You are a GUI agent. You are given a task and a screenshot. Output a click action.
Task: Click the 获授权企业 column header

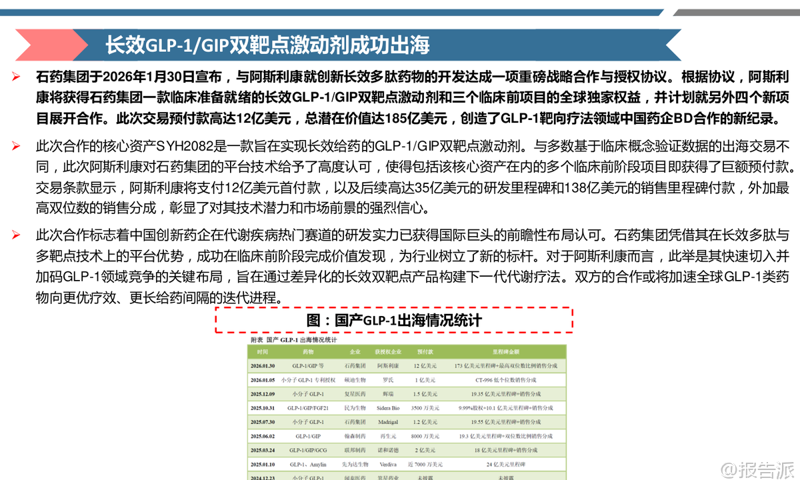point(387,351)
